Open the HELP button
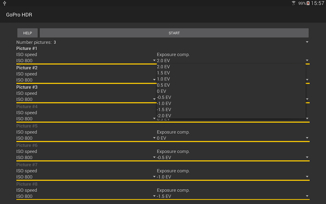The image size is (326, 204). 28,33
